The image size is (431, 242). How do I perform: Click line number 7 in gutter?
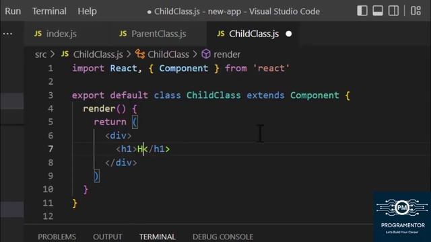(51, 149)
